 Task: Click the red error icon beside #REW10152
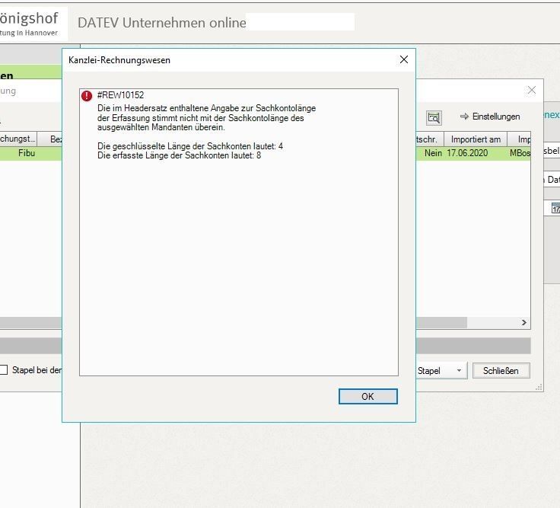[87, 96]
